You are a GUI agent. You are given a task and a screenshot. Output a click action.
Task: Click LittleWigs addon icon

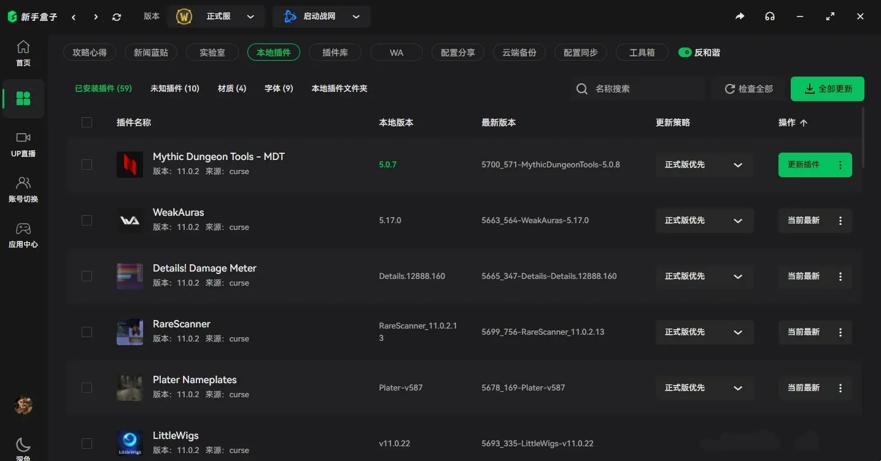tap(130, 443)
